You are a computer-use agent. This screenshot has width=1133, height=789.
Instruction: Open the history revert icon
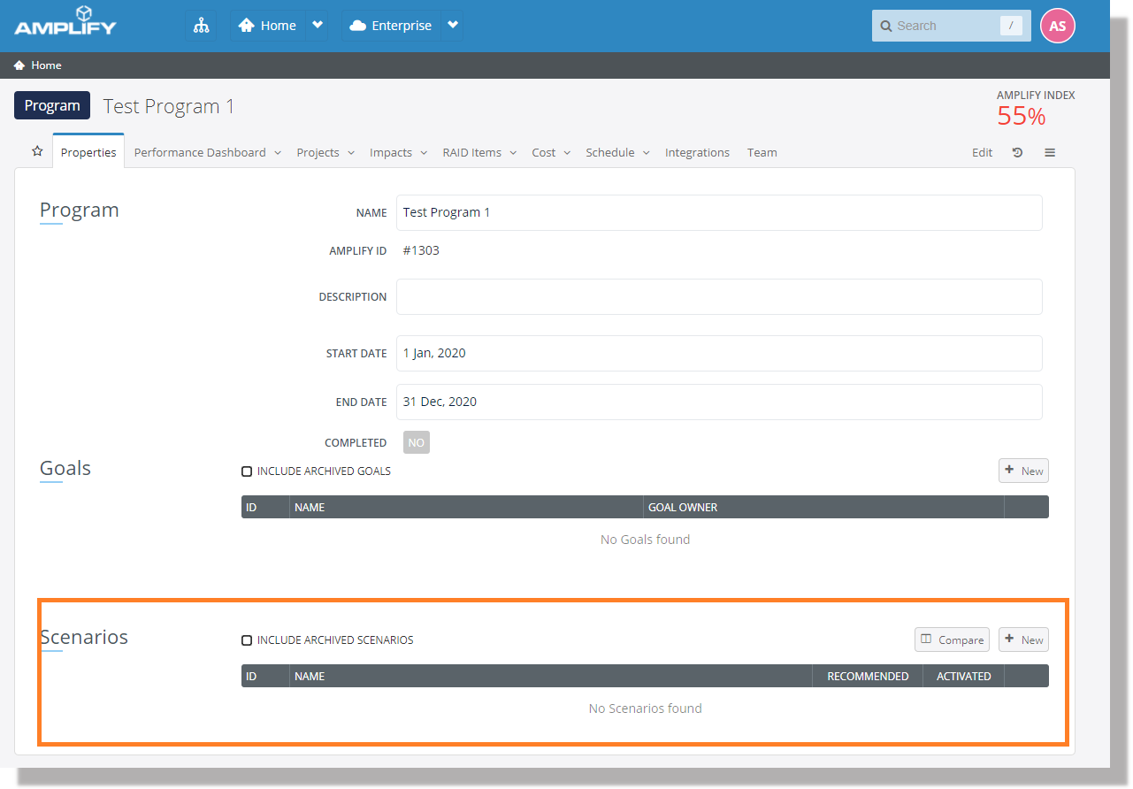[1017, 152]
